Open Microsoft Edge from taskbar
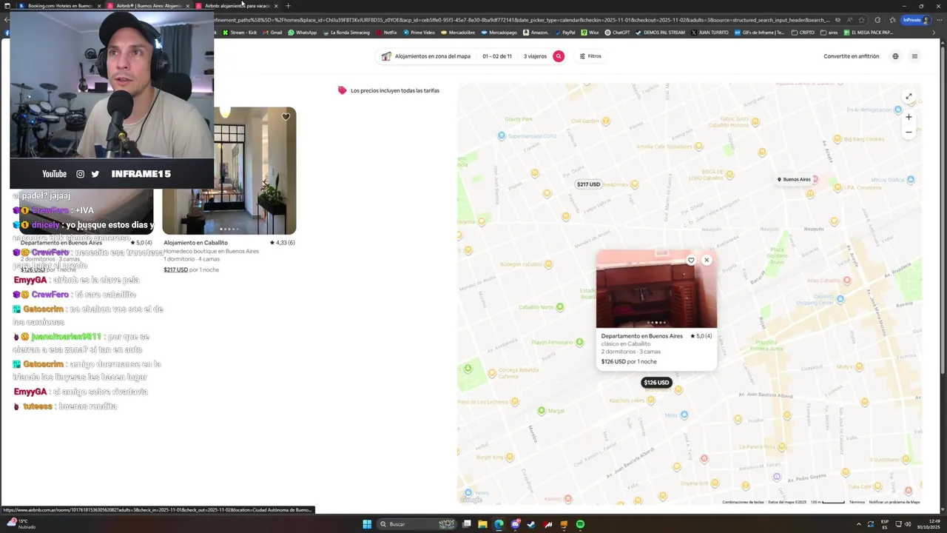 (499, 524)
